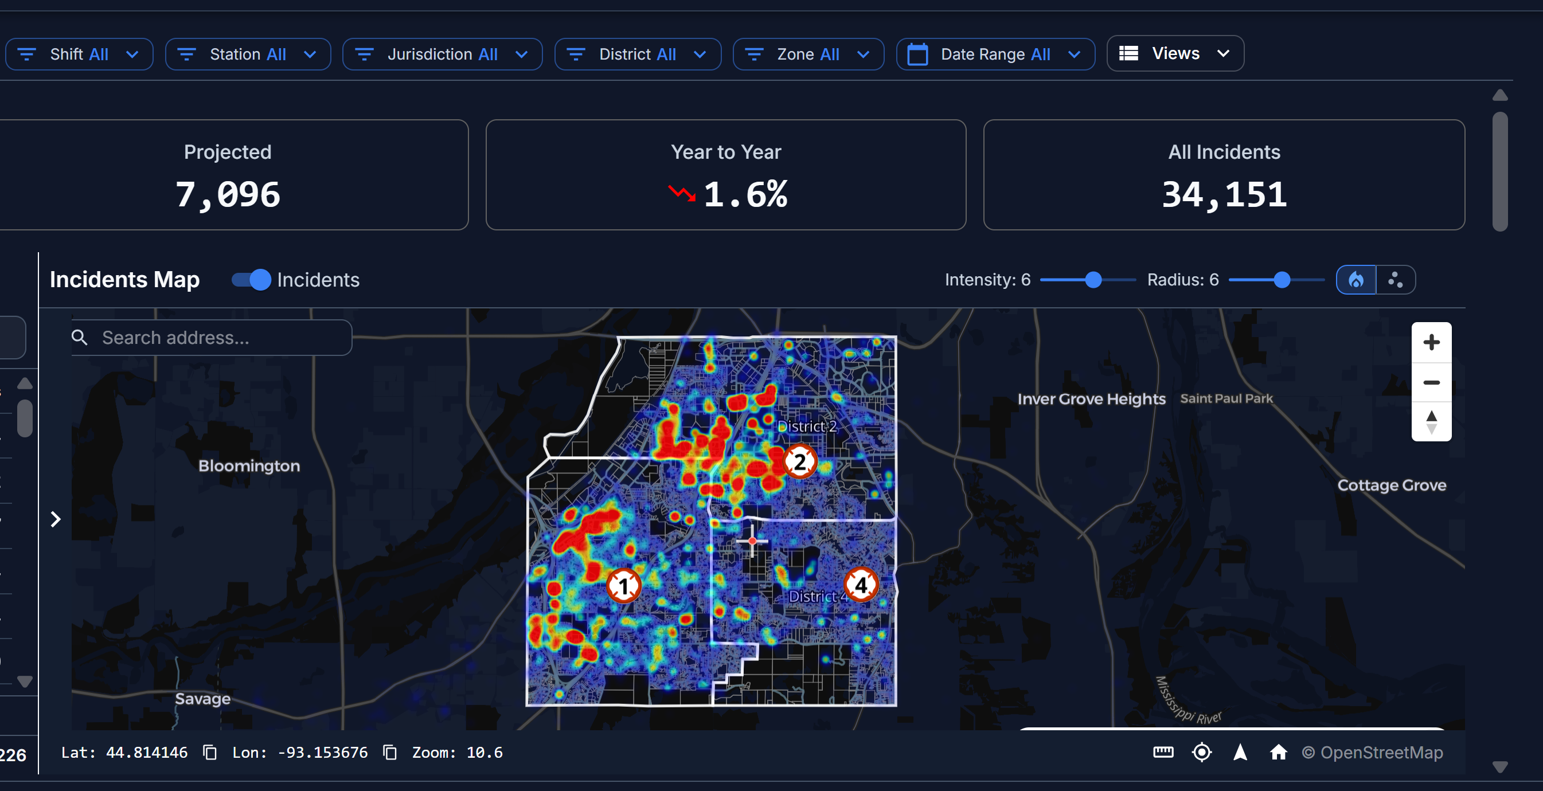Viewport: 1543px width, 791px height.
Task: Select the heatmap flame display mode
Action: click(x=1356, y=279)
